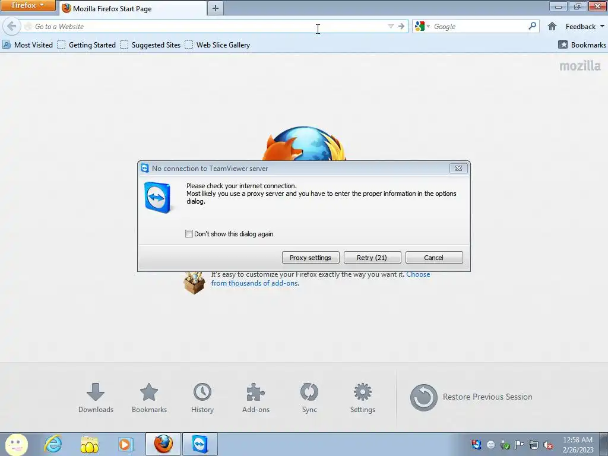The height and width of the screenshot is (456, 608).
Task: Open a new tab with plus button
Action: point(215,8)
